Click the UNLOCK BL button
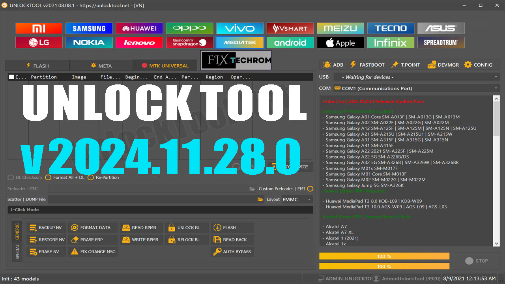The height and width of the screenshot is (284, 505). click(x=187, y=228)
